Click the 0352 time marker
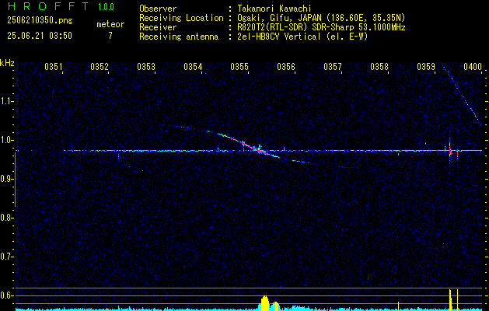489x311 pixels. (x=100, y=66)
